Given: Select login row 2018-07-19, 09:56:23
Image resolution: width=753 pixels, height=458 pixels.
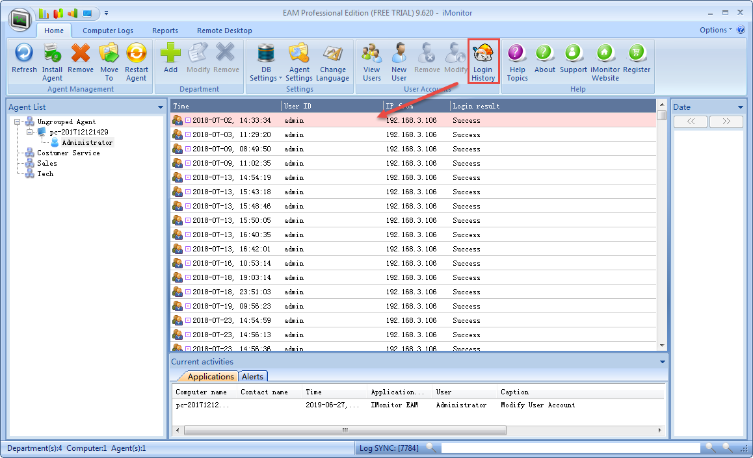Looking at the screenshot, I should pos(414,306).
